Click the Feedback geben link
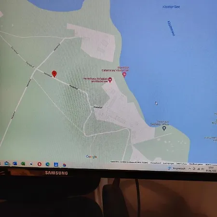 click(x=196, y=164)
